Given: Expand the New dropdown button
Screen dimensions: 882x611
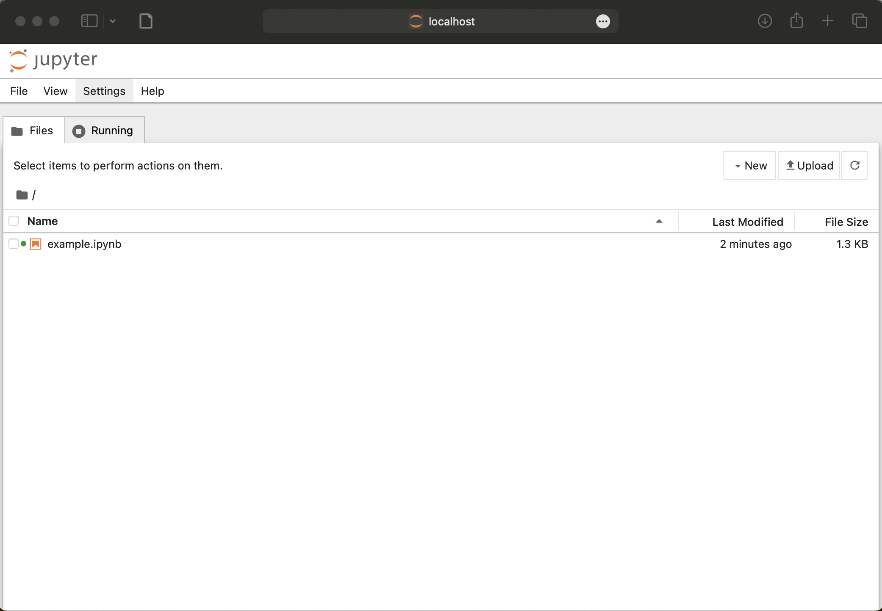Looking at the screenshot, I should click(749, 166).
